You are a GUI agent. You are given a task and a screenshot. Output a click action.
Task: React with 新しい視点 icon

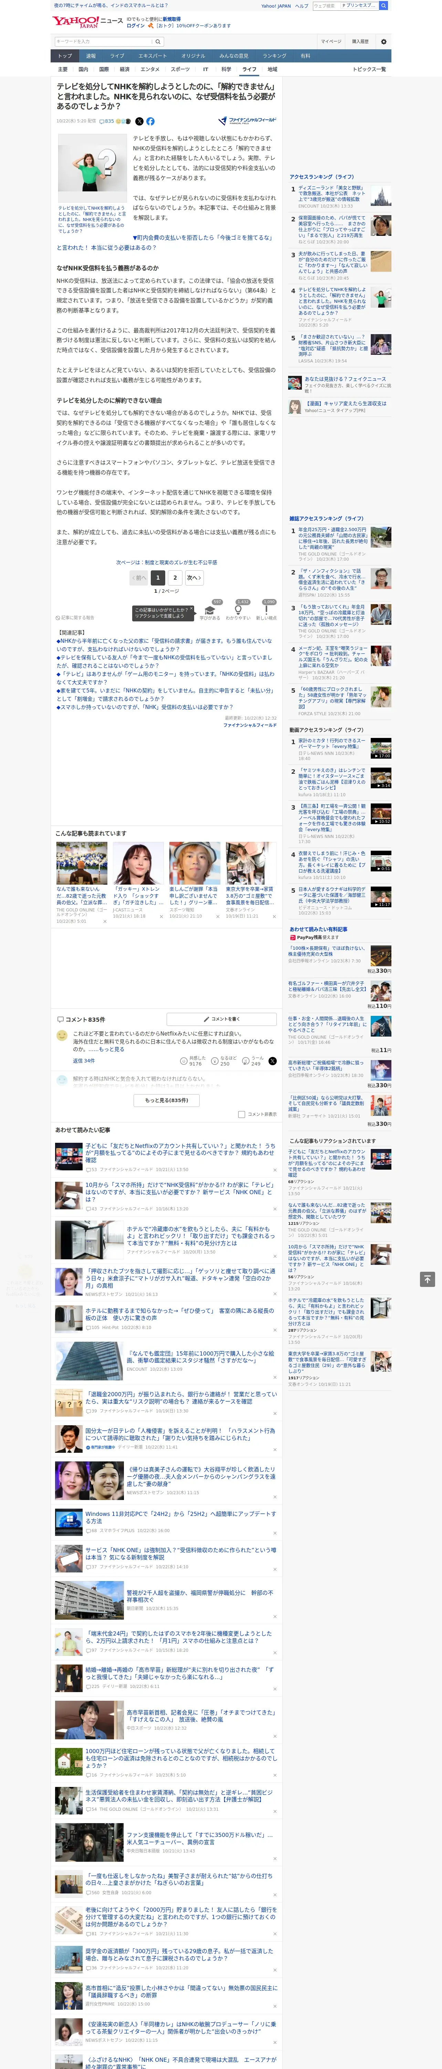tap(266, 610)
